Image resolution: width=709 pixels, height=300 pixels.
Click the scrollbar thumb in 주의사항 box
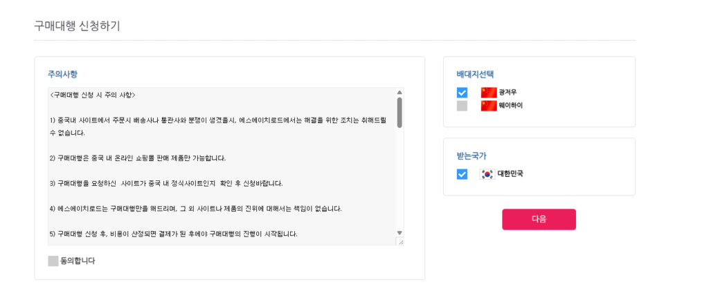[400, 113]
